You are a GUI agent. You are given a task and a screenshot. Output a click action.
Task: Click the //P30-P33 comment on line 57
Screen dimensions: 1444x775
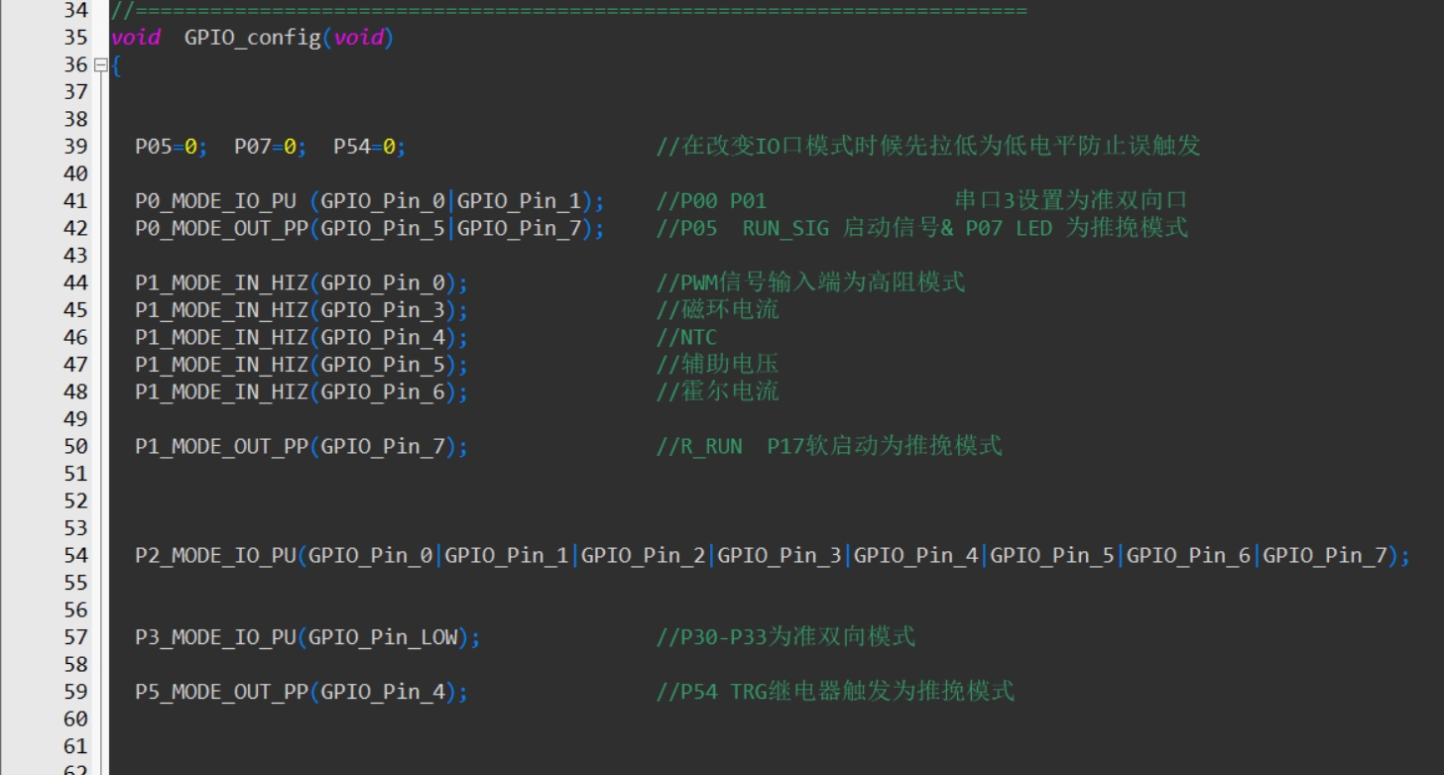tap(785, 636)
